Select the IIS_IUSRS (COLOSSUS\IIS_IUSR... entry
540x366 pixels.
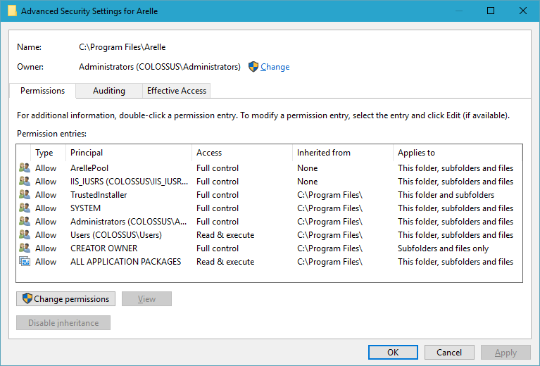129,182
